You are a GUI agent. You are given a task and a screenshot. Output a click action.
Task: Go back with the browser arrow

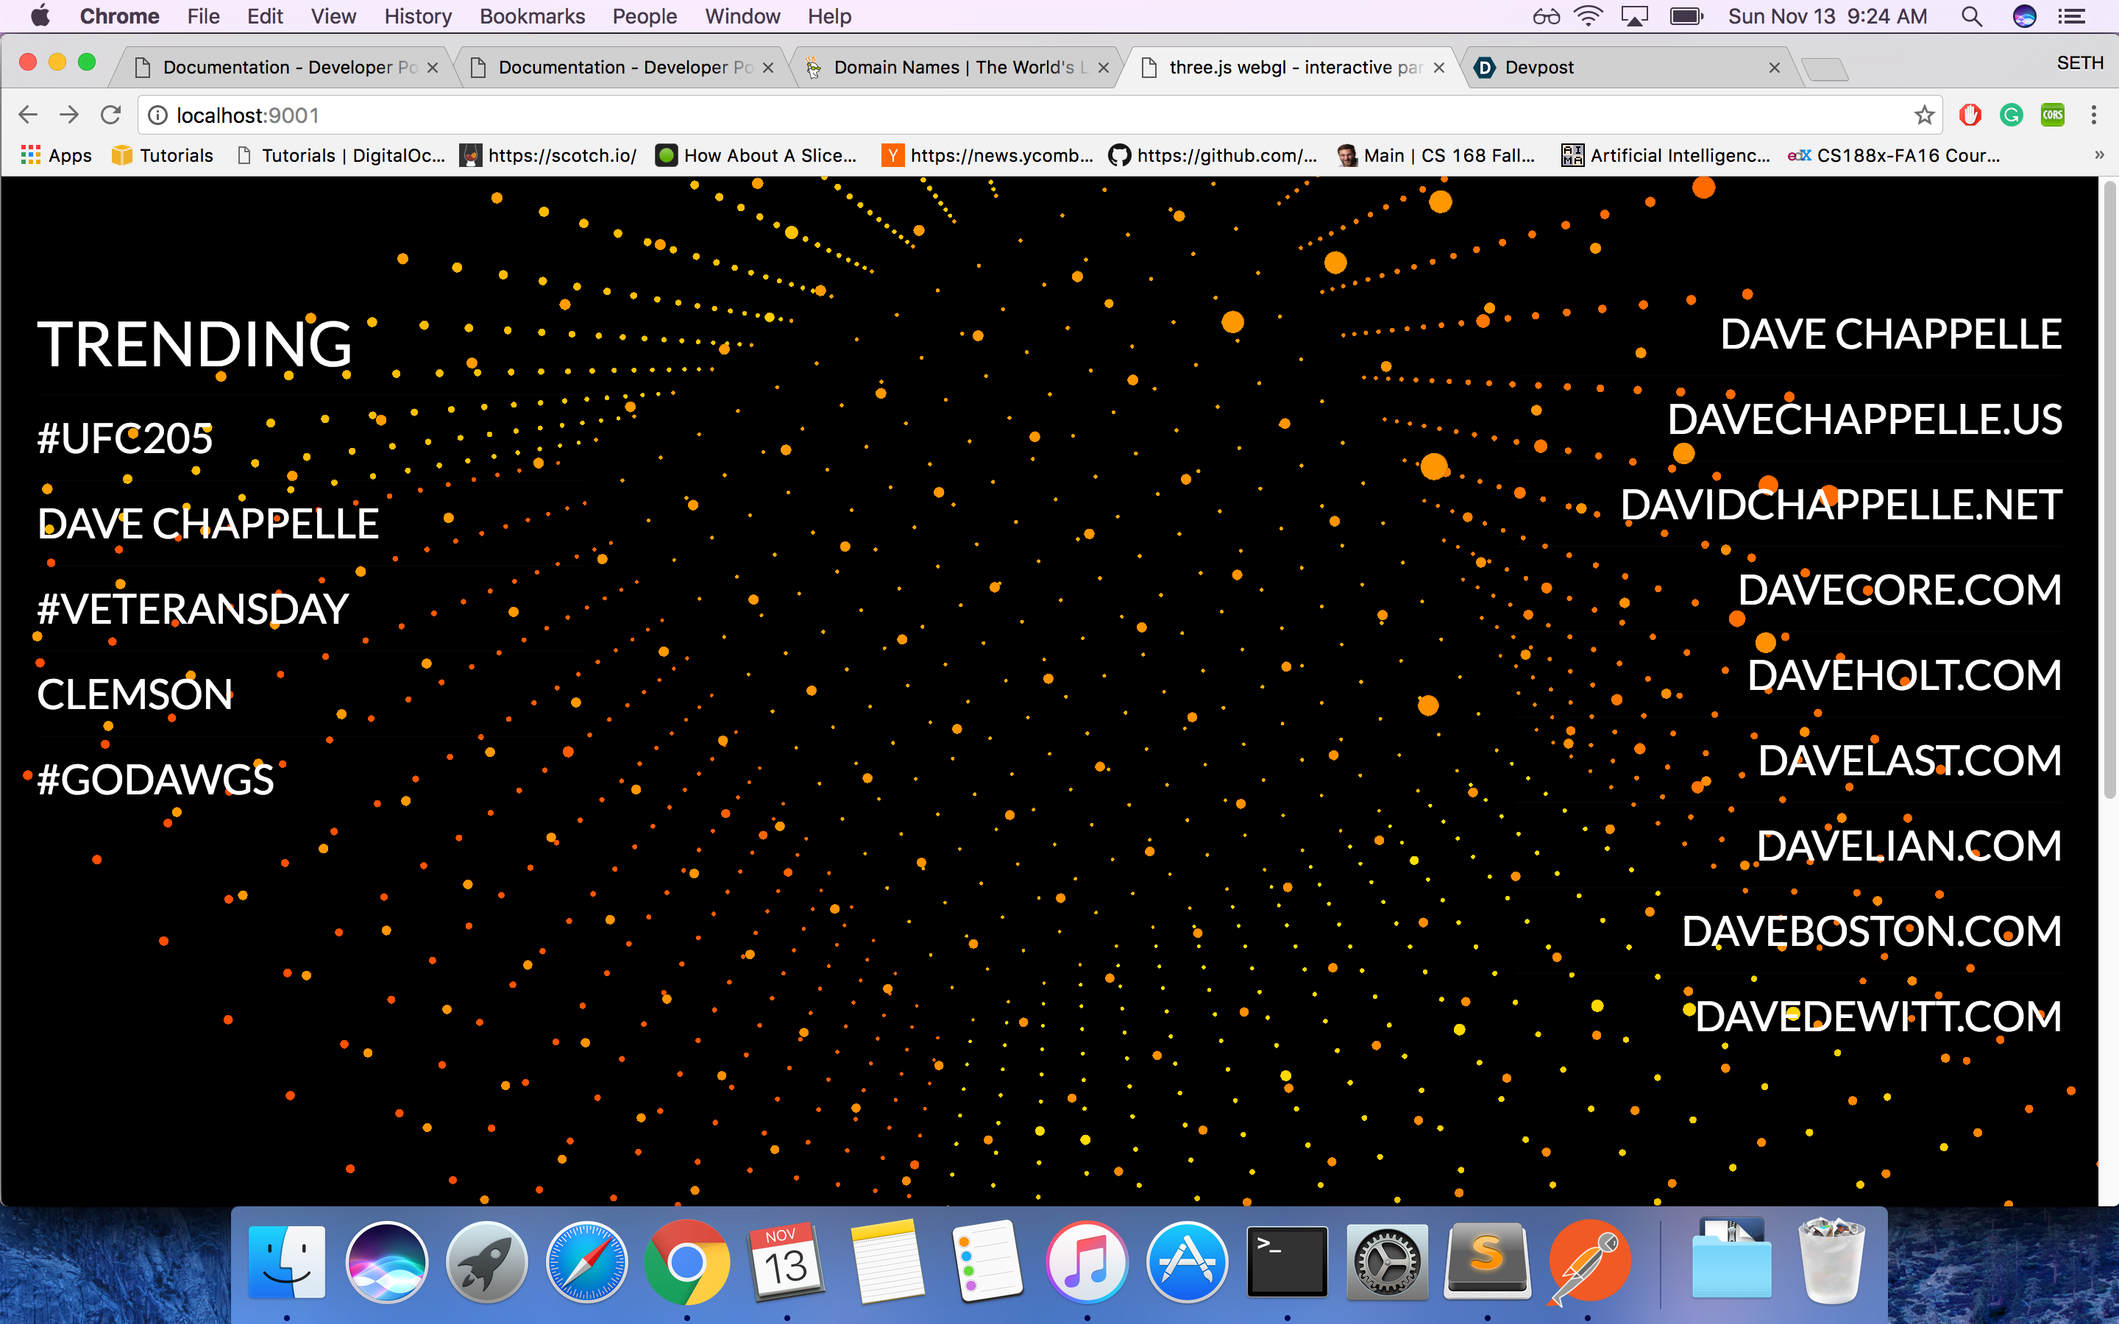(28, 115)
